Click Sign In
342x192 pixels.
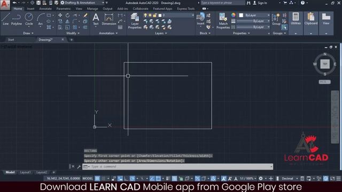coord(260,3)
